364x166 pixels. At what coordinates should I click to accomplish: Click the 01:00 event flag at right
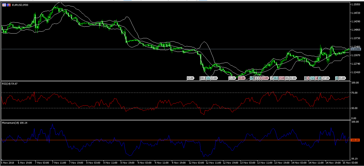point(342,78)
